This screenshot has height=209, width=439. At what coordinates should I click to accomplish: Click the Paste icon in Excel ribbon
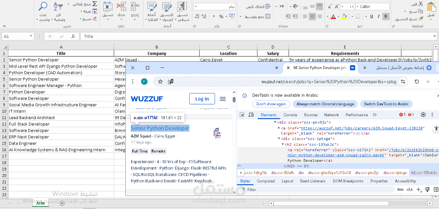pyautogui.click(x=431, y=7)
